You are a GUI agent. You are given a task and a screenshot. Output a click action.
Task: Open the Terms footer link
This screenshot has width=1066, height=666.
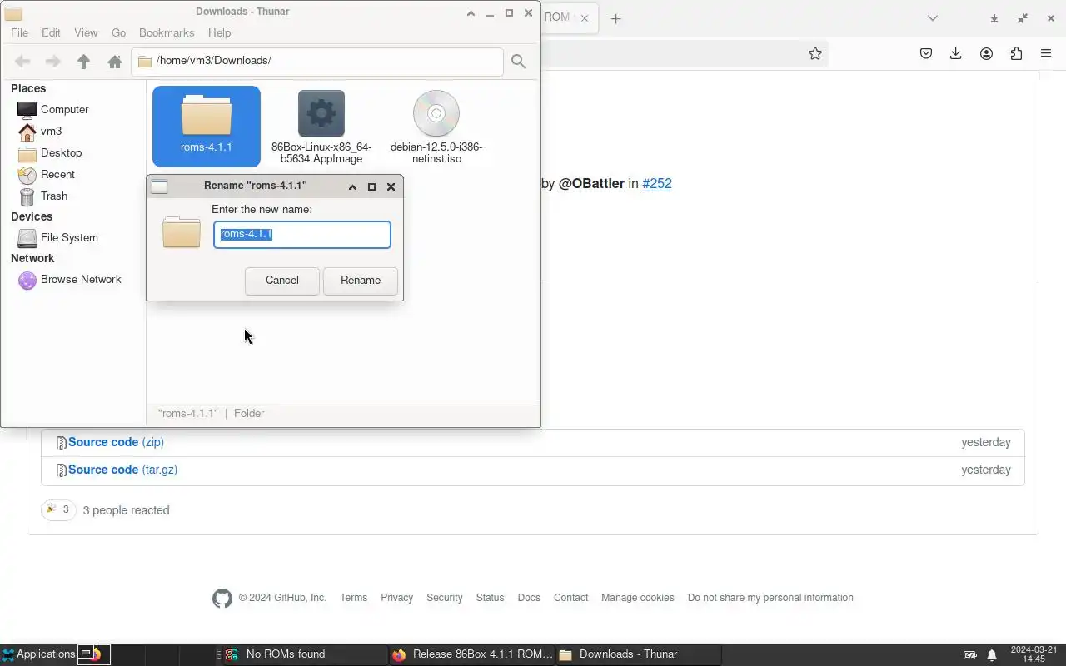pyautogui.click(x=353, y=598)
